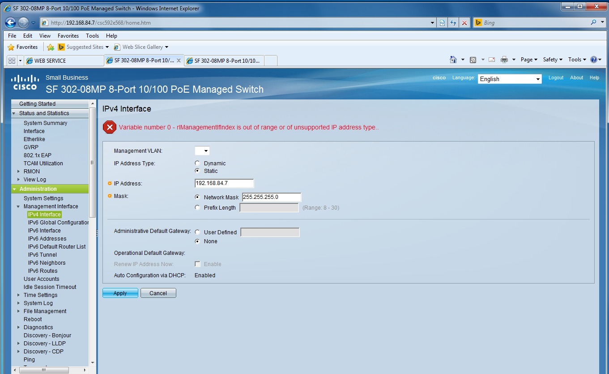Click the Home icon in command bar
Image resolution: width=609 pixels, height=374 pixels.
(453, 60)
